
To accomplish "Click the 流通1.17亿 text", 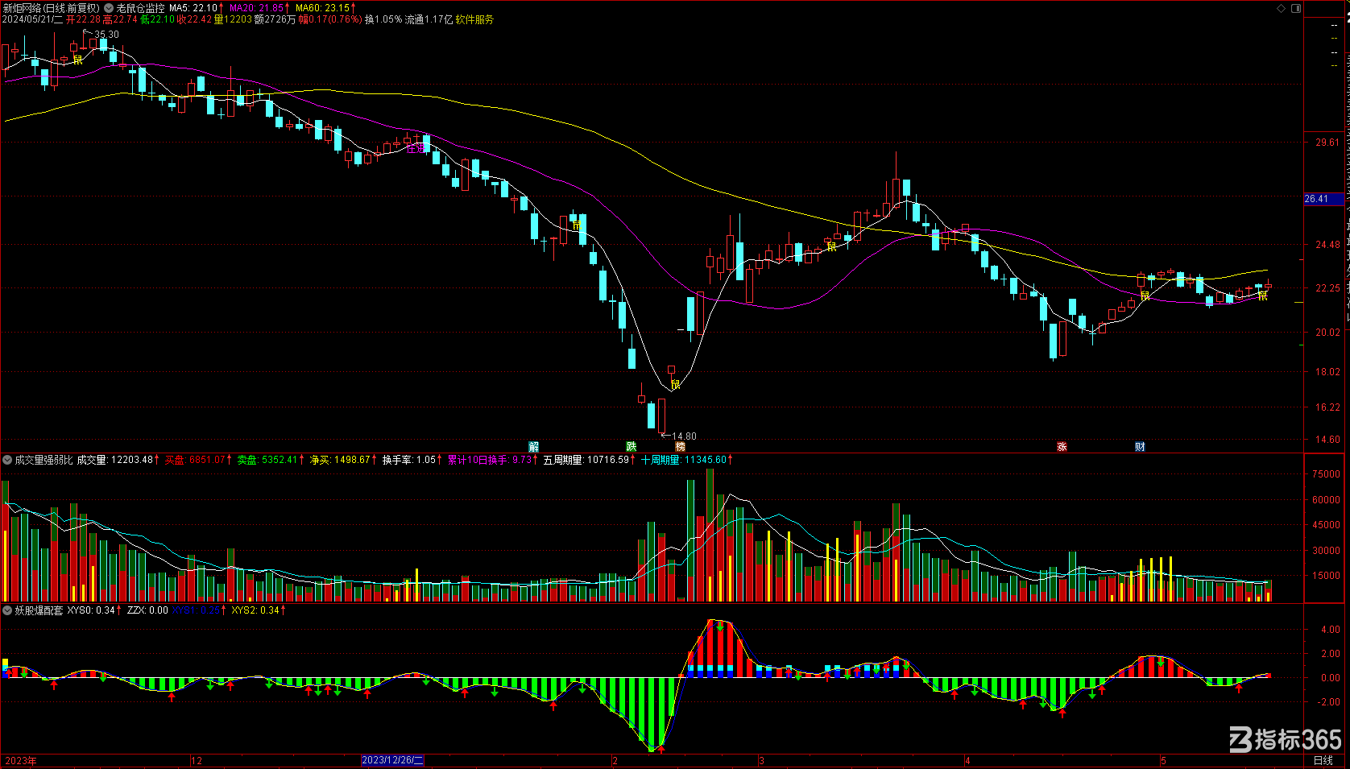I will tap(429, 19).
